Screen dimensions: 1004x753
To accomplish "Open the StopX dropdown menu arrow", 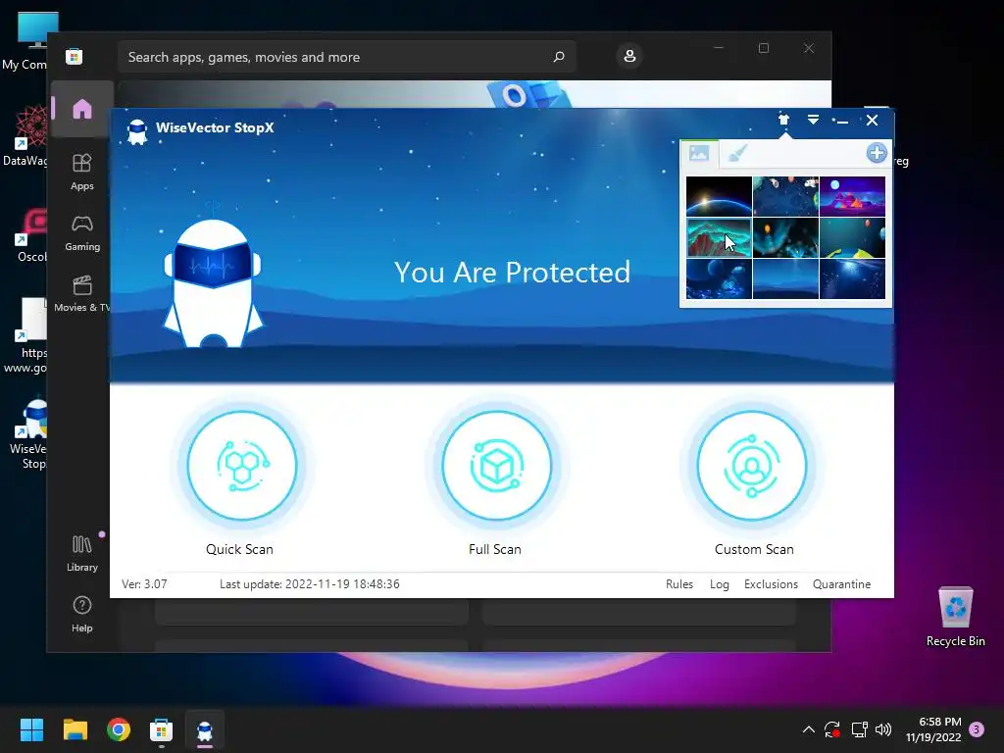I will tap(813, 120).
